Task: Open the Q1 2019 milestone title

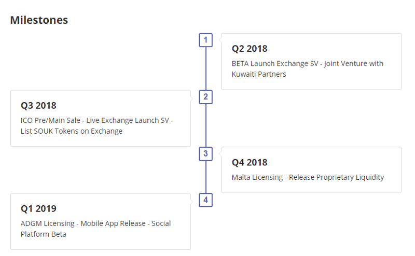Action: 38,209
